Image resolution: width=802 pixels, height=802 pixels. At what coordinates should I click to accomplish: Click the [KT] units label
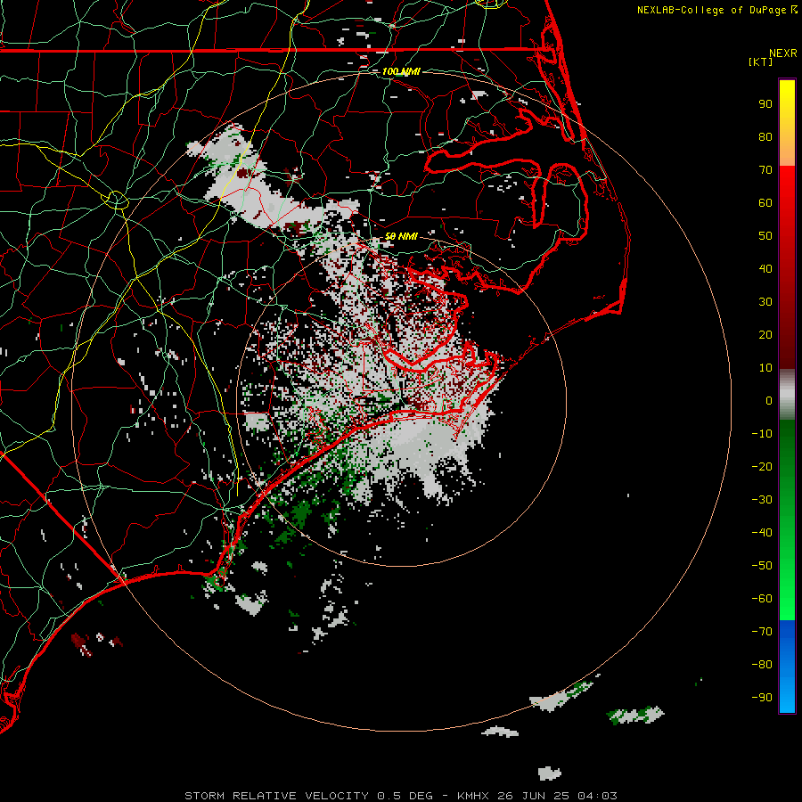[x=761, y=61]
